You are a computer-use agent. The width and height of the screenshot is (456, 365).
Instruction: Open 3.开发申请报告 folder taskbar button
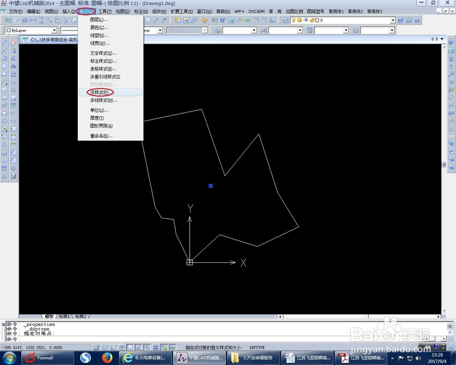253,358
